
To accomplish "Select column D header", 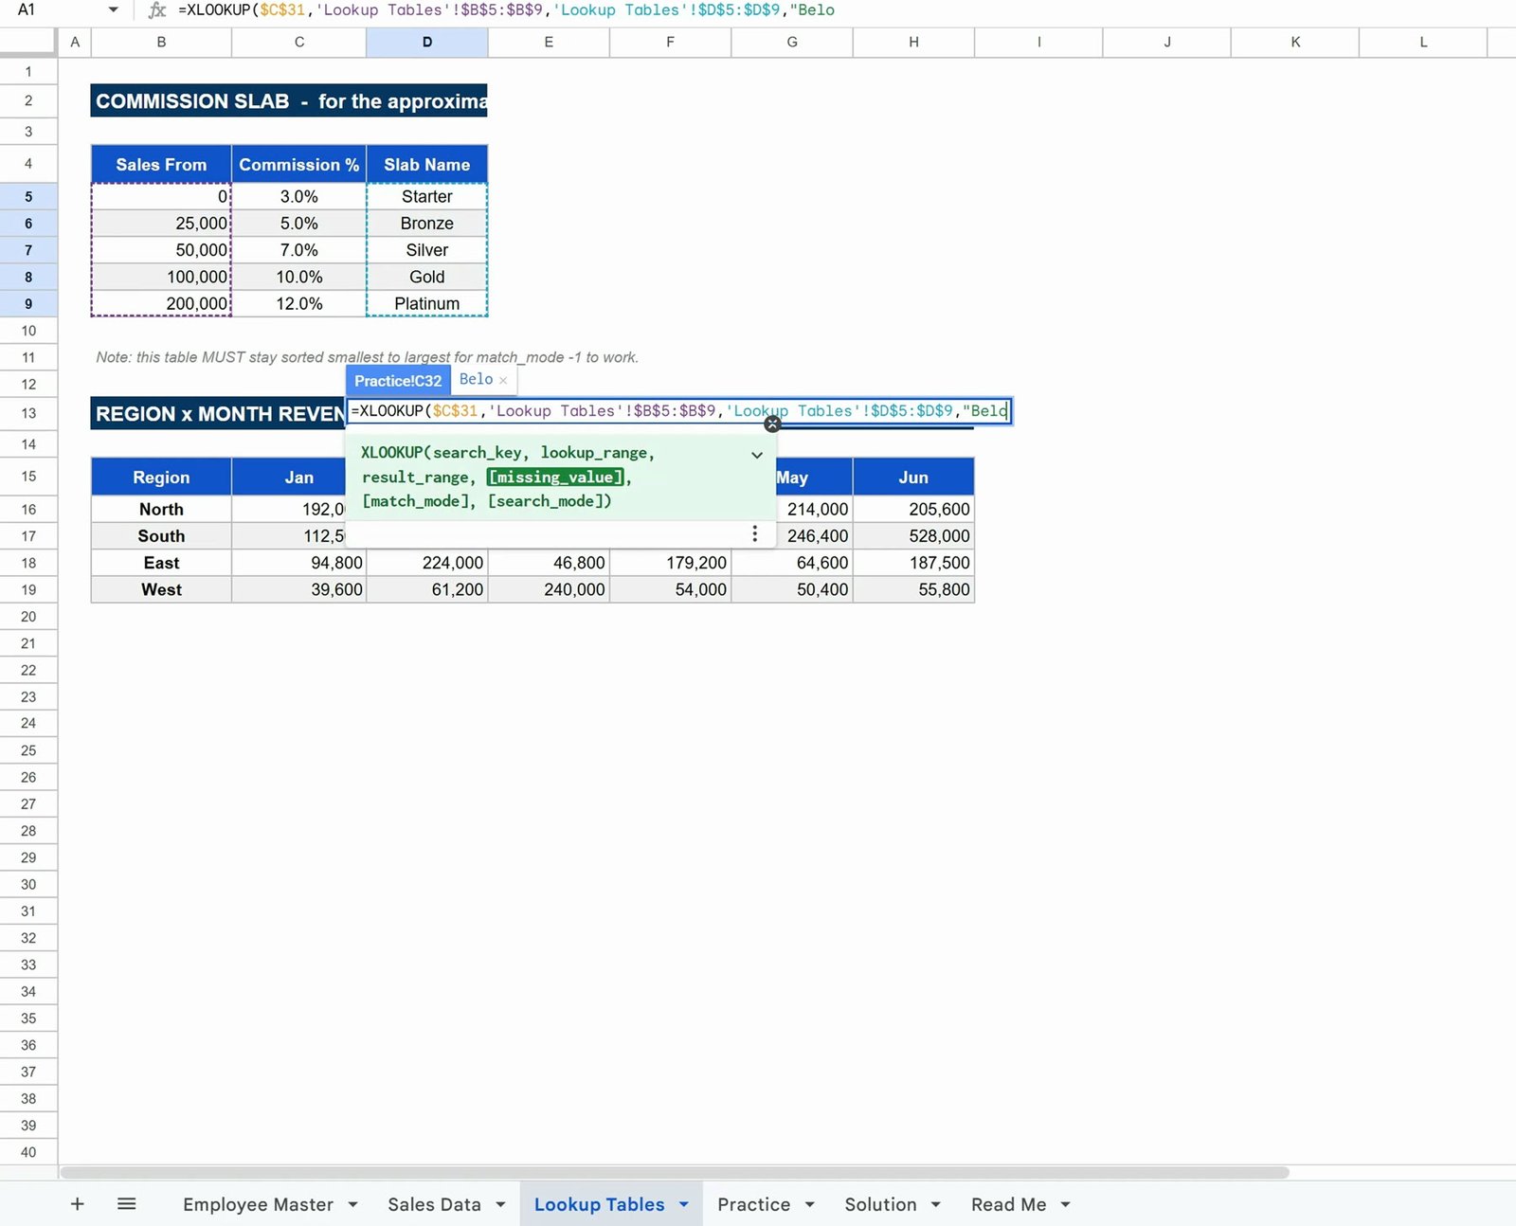I will pos(427,42).
